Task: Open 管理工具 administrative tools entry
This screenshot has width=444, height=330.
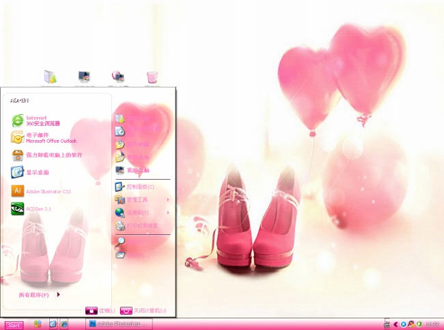Action: point(131,200)
